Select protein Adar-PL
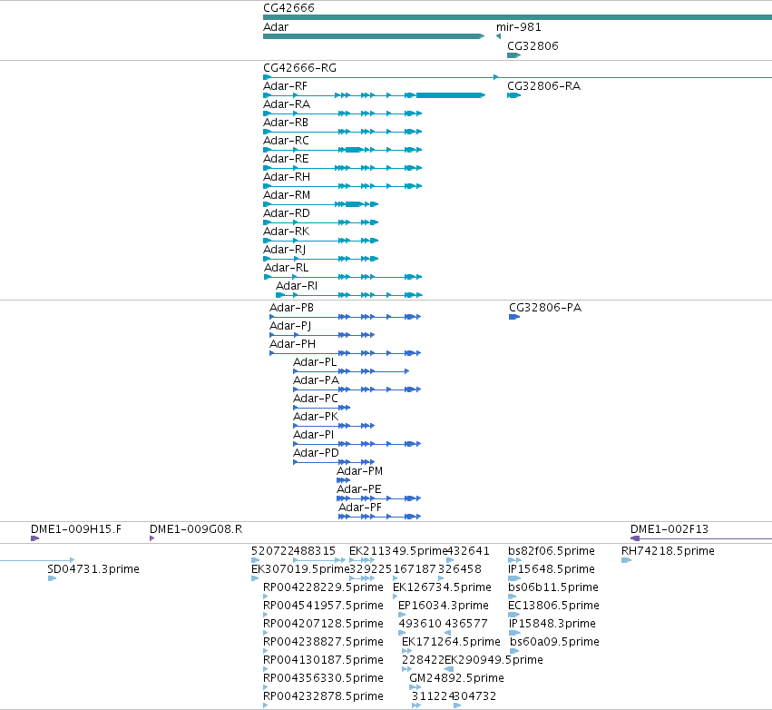Screen dimensions: 772x710 pyautogui.click(x=351, y=371)
